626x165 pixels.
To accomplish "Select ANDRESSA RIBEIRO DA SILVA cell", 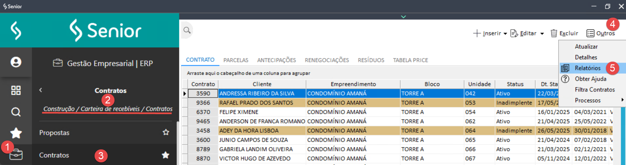I will (x=262, y=94).
